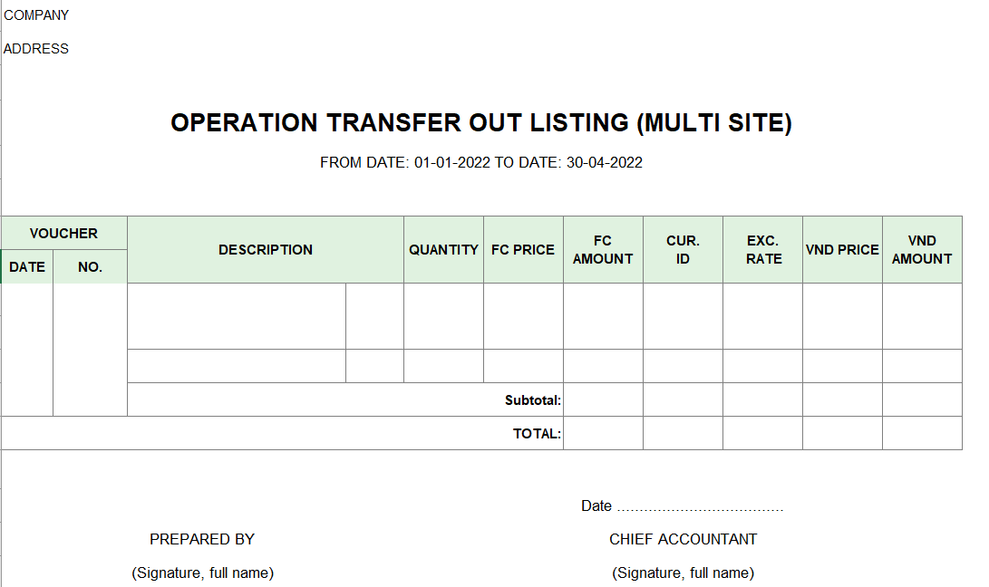Select the Subtotal label cell
This screenshot has width=989, height=587.
tap(345, 399)
